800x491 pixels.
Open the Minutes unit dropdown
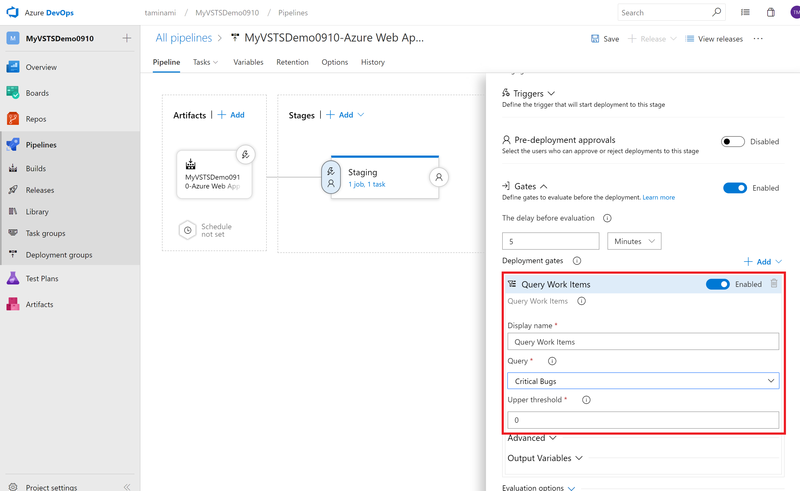(634, 241)
